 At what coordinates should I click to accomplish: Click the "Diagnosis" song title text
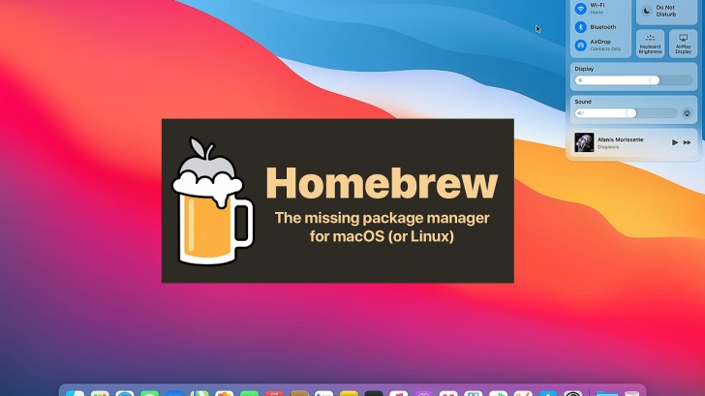click(x=608, y=147)
